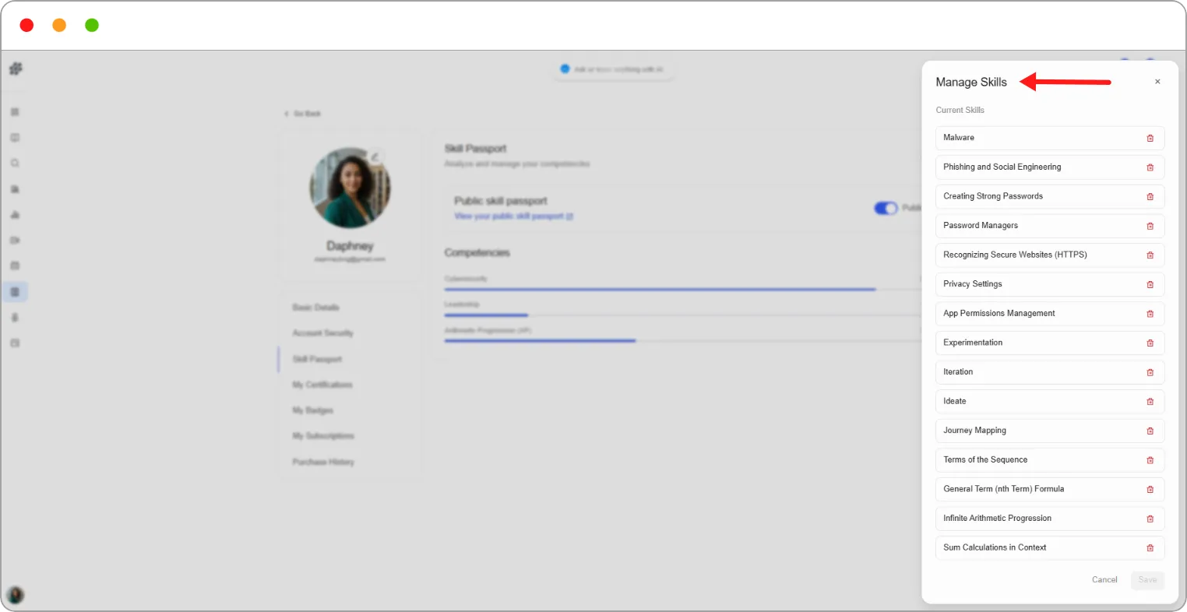Screen dimensions: 1187x612
Task: Remove the Ideate skill
Action: [1150, 402]
